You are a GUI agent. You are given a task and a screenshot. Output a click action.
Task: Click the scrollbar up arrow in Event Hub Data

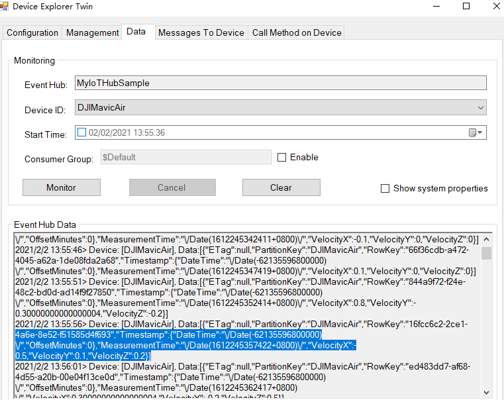[486, 239]
